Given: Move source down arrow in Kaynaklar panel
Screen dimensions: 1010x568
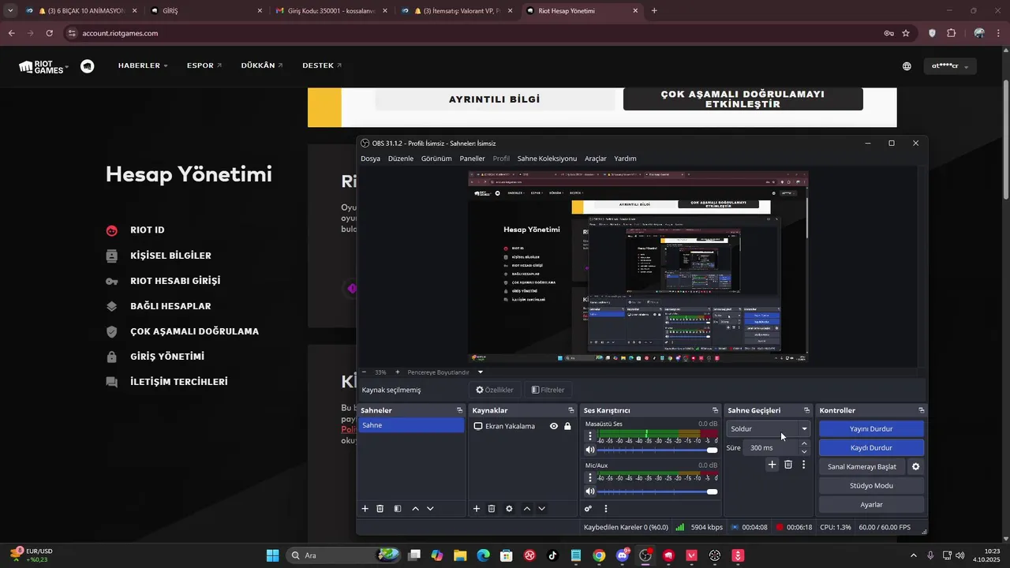Looking at the screenshot, I should point(541,509).
